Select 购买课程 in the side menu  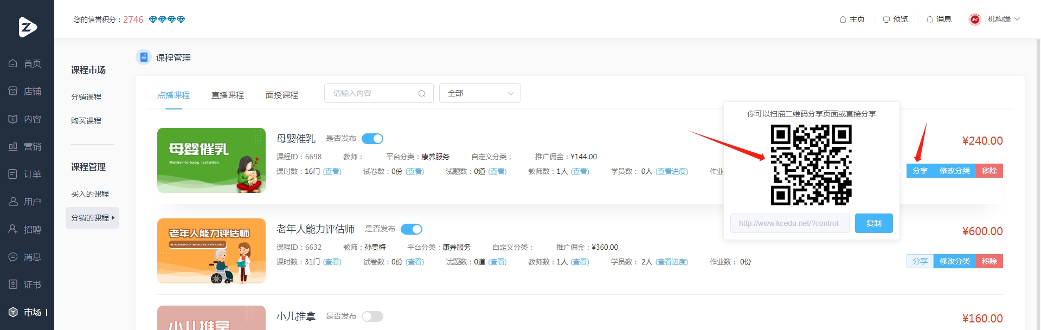tap(86, 121)
